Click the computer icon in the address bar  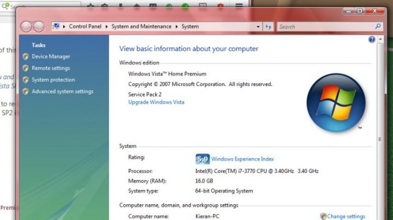(56, 26)
